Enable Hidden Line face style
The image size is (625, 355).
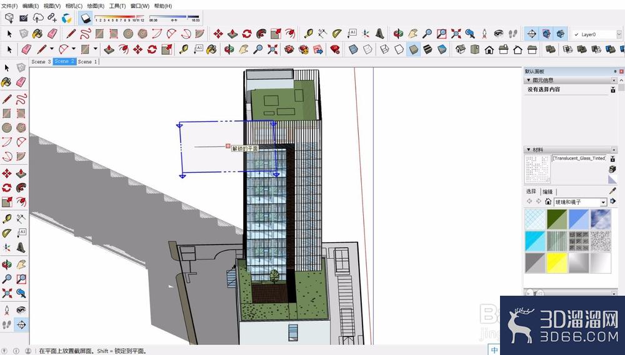click(x=399, y=49)
